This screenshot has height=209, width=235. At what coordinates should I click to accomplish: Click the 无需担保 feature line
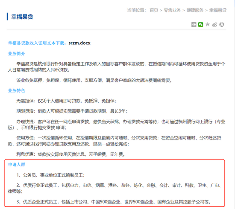coord(66,101)
